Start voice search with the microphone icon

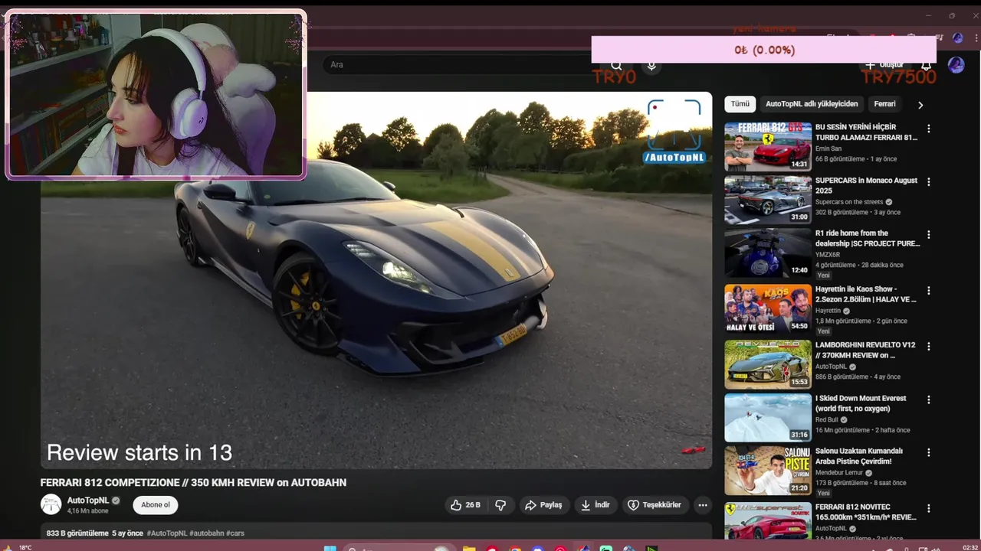click(651, 66)
